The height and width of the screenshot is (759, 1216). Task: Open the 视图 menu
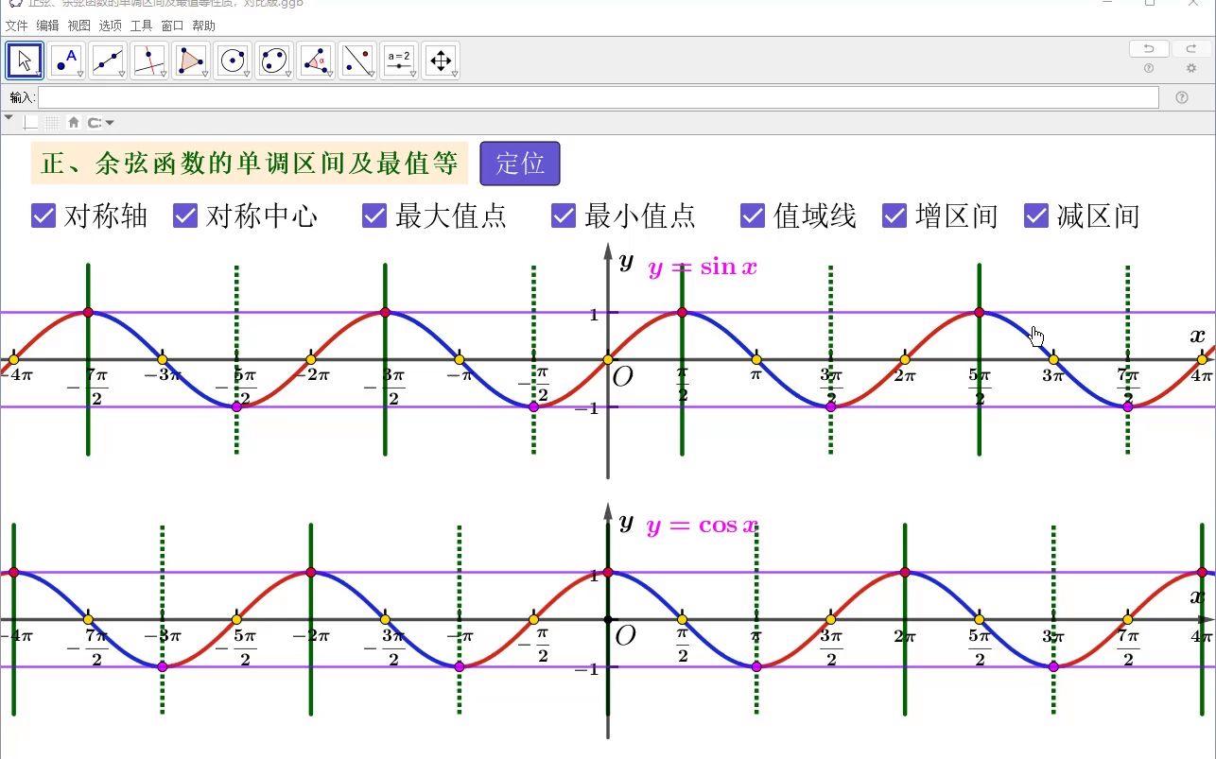pyautogui.click(x=78, y=26)
